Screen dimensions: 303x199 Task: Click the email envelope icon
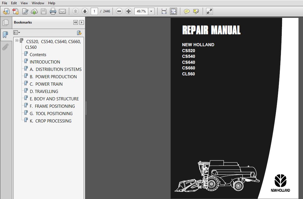(x=62, y=11)
